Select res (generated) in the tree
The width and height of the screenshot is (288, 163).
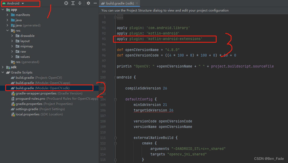[27, 62]
